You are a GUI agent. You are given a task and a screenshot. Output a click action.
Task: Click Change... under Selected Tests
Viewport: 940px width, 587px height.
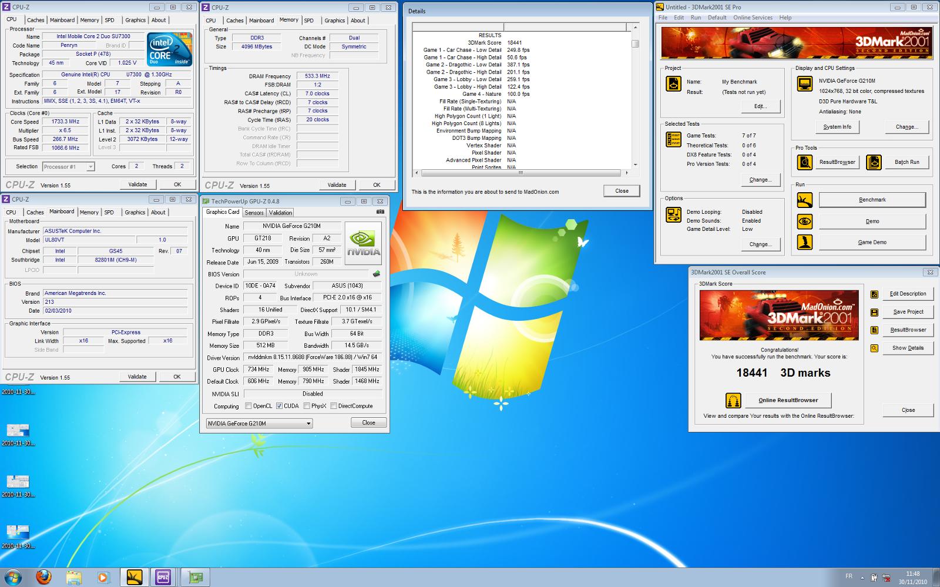click(760, 180)
